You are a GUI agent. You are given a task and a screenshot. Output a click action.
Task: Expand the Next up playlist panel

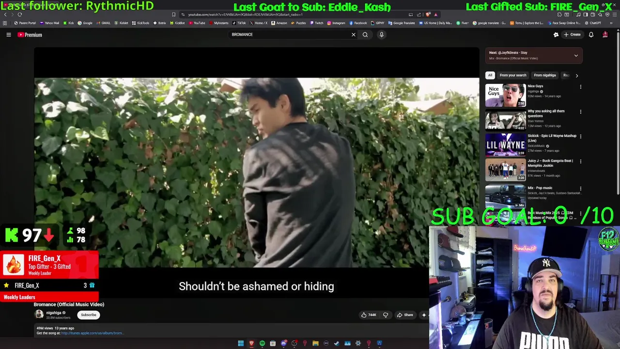(576, 56)
